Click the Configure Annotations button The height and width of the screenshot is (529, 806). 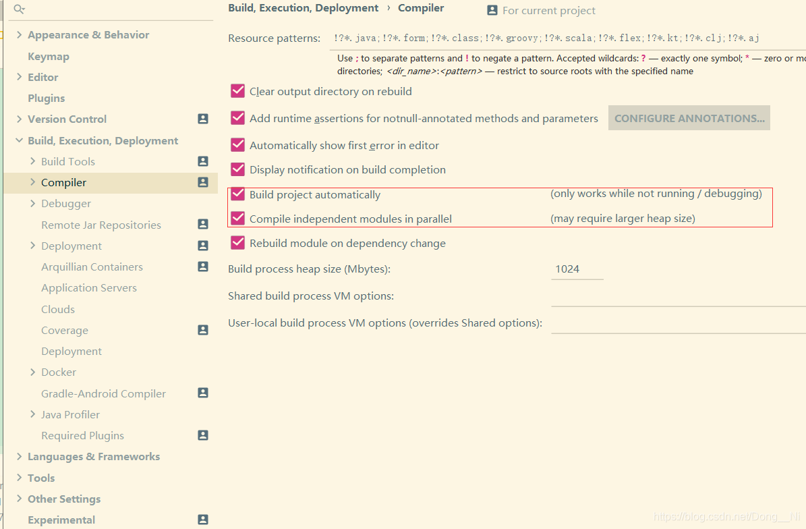coord(689,118)
